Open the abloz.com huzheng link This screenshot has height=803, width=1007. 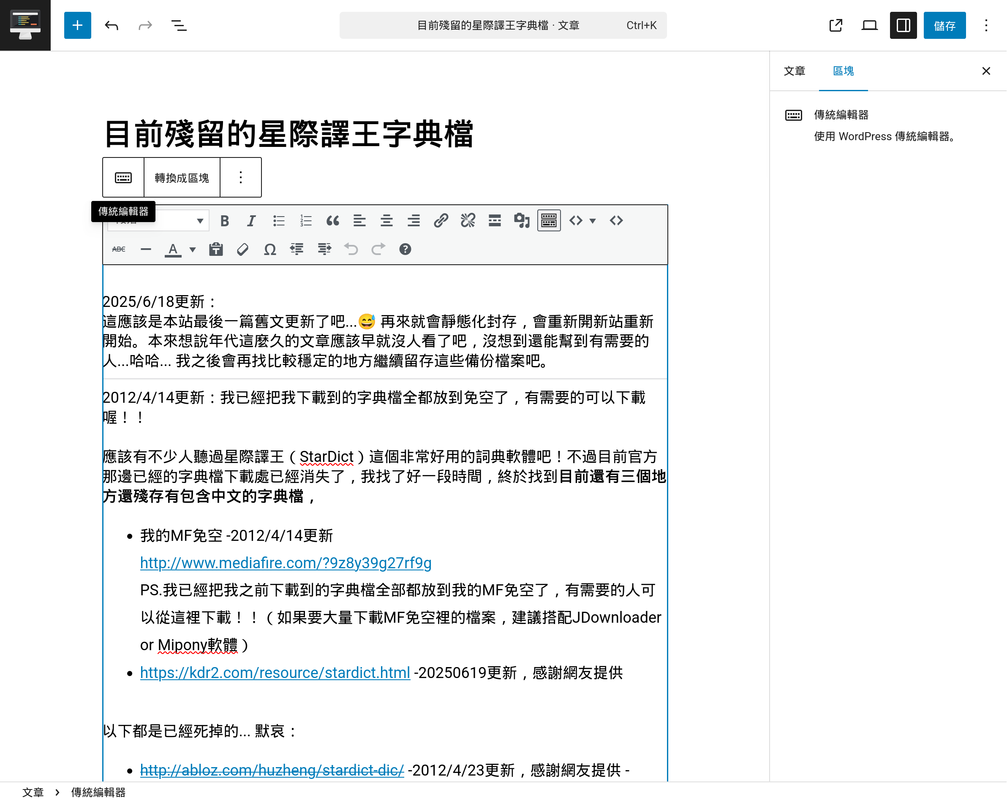272,770
